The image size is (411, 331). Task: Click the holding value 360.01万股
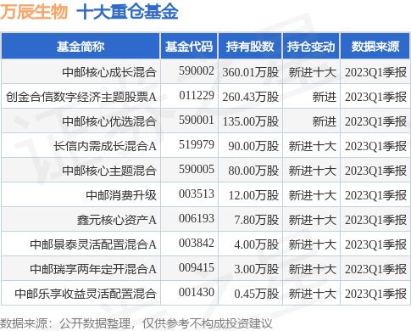click(251, 72)
